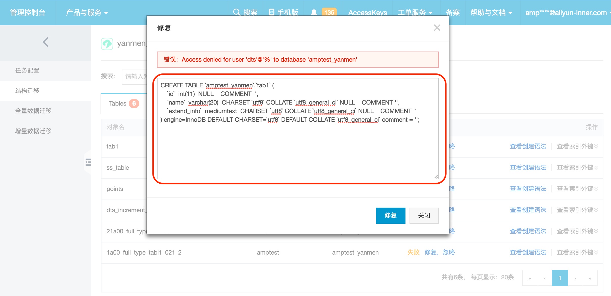Select page 1 in pagination

pos(560,278)
